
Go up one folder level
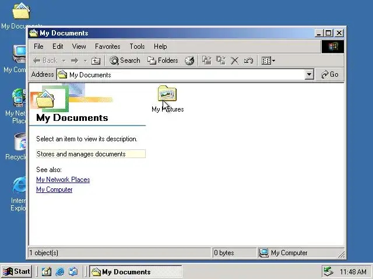click(x=96, y=60)
